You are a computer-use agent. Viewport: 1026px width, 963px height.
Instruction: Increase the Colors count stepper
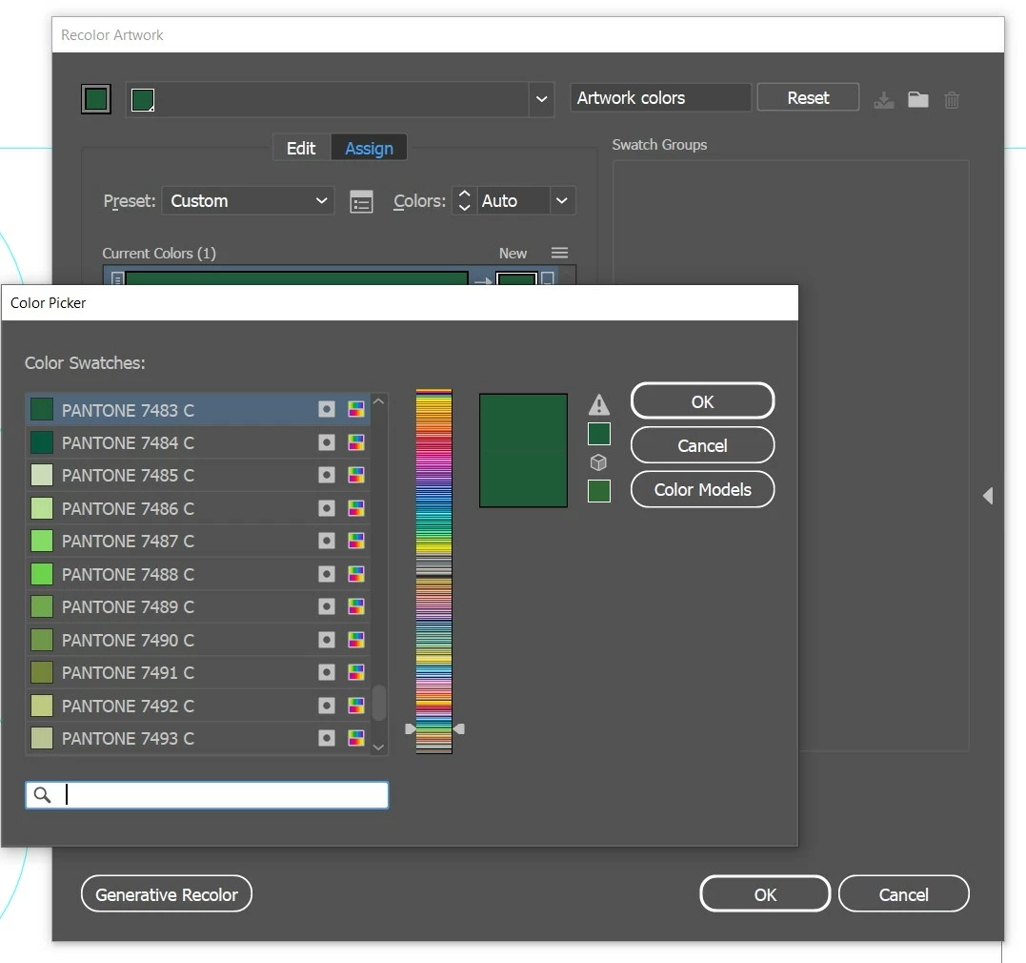tap(464, 195)
